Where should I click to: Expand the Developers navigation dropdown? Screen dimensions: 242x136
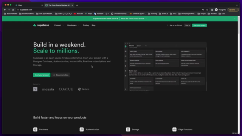point(73,25)
